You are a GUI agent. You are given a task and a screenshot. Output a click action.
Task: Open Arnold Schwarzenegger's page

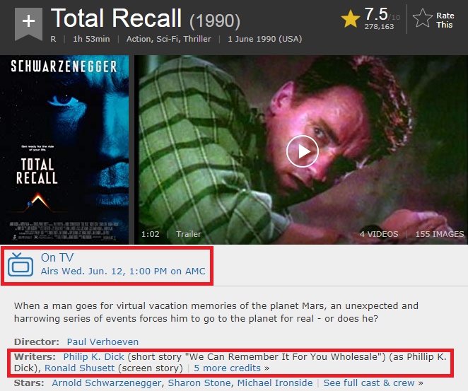(x=107, y=383)
